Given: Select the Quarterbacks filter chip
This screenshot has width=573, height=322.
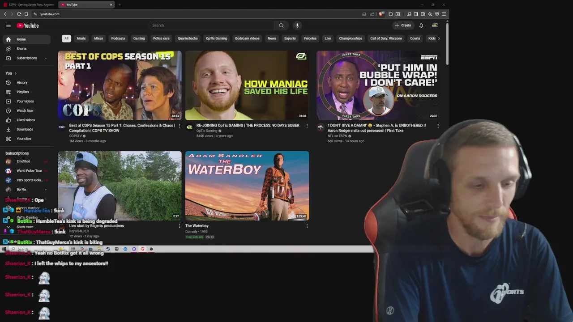Looking at the screenshot, I should coord(188,38).
